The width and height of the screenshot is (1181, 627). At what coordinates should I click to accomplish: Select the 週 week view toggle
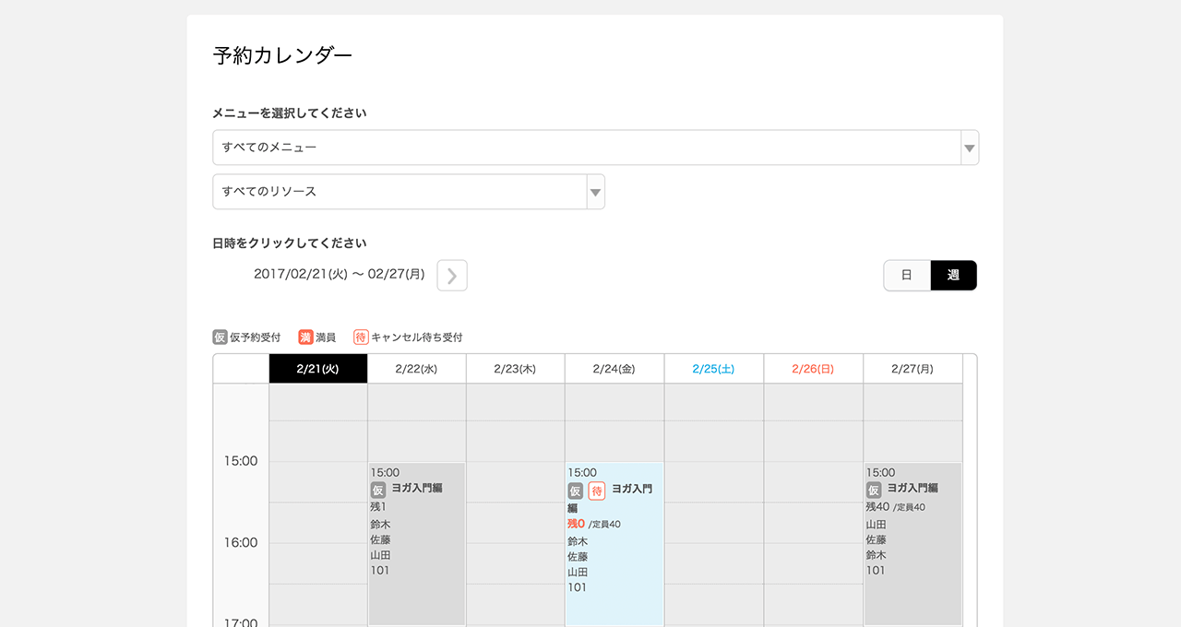(953, 276)
